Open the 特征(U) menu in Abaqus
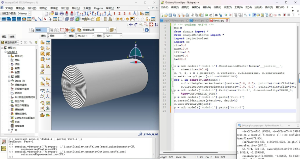The image size is (300, 159). pyautogui.click(x=76, y=8)
